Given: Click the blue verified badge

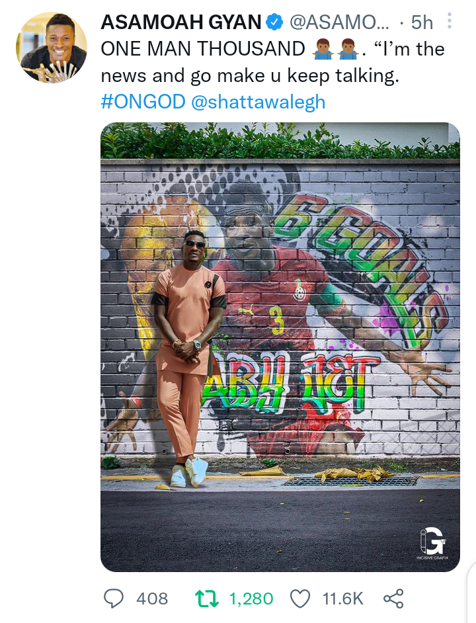Looking at the screenshot, I should click(274, 22).
